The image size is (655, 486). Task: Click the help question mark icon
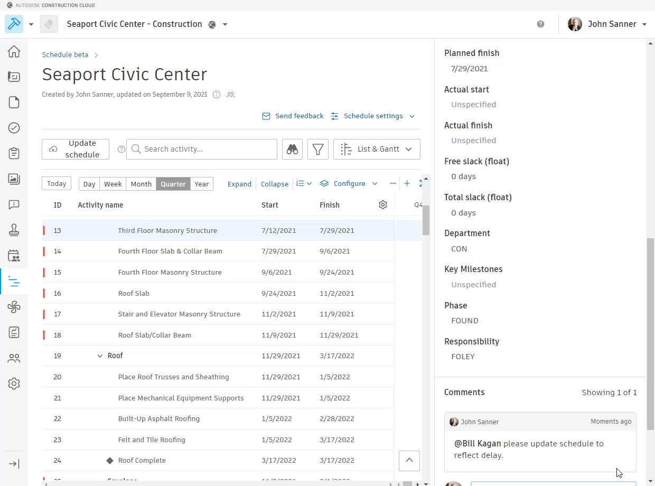pyautogui.click(x=540, y=24)
